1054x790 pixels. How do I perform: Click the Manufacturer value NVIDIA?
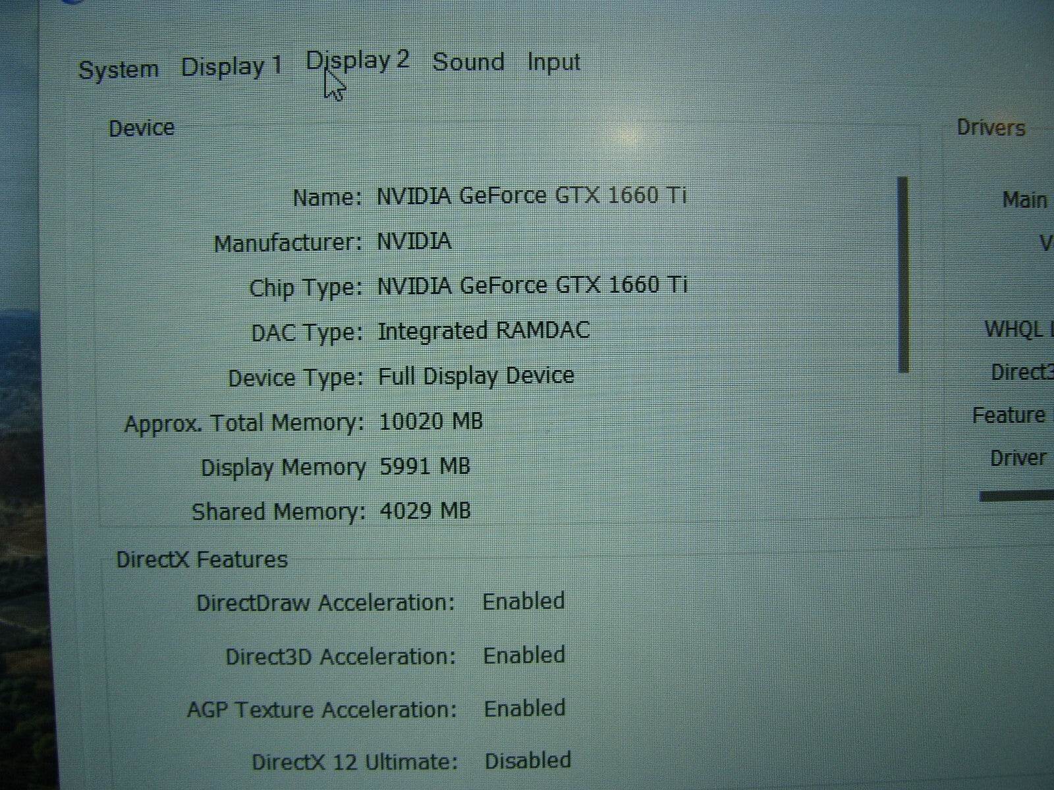415,241
